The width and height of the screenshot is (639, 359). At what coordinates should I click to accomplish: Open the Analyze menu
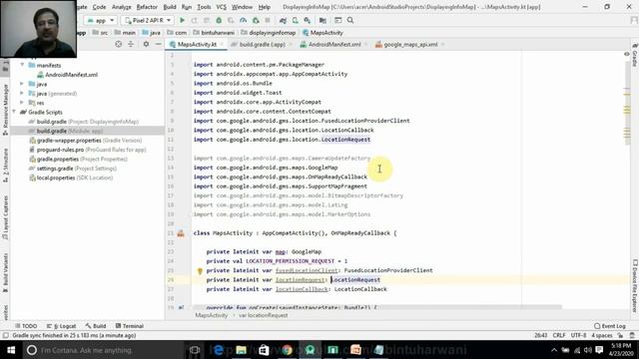point(122,7)
